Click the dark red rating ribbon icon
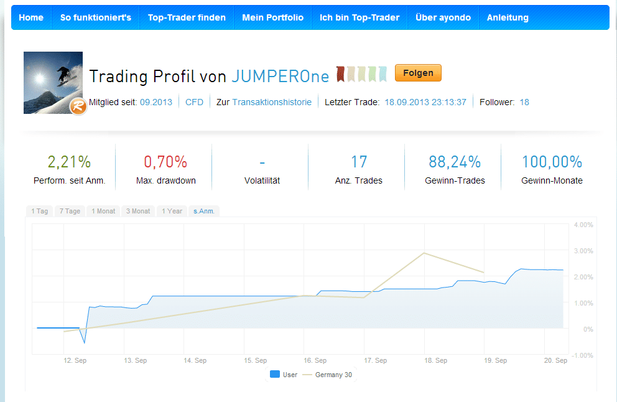Viewport: 617px width, 402px height. point(341,74)
